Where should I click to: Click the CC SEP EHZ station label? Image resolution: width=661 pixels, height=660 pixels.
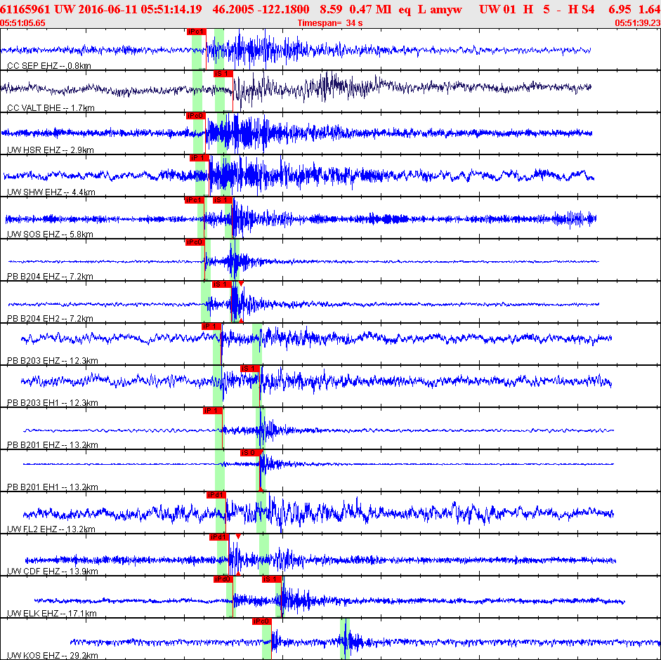tap(49, 66)
